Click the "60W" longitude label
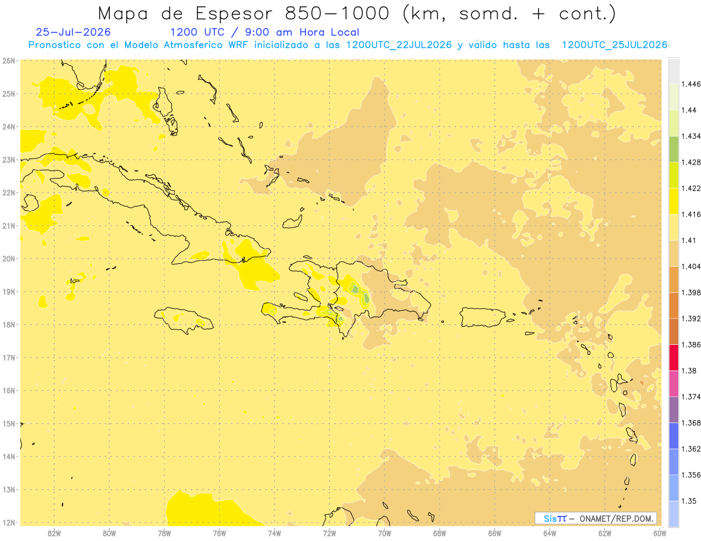 pos(660,533)
